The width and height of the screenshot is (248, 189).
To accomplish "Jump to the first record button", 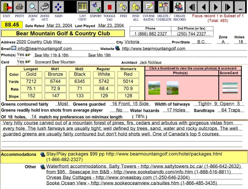I will point(192,7).
